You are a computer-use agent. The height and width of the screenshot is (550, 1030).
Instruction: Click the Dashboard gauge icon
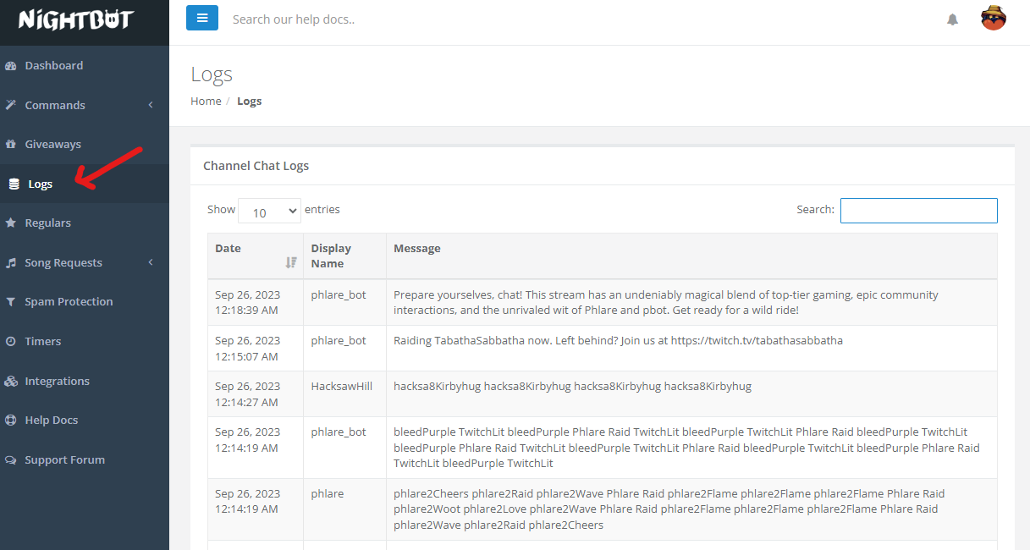point(11,65)
